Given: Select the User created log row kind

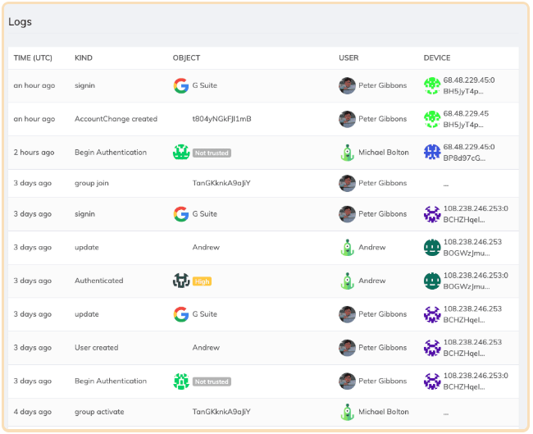Looking at the screenshot, I should pyautogui.click(x=97, y=348).
